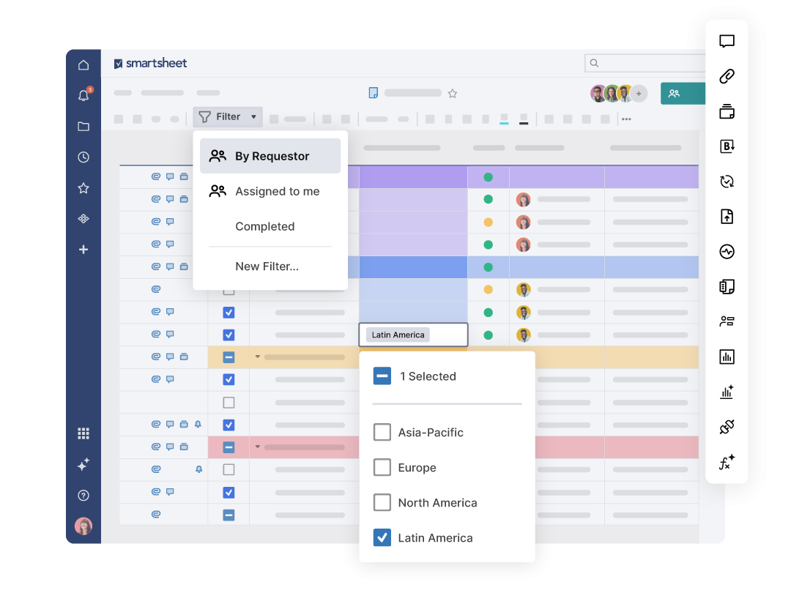The image size is (791, 593).
Task: Open the Filter dropdown
Action: (228, 117)
